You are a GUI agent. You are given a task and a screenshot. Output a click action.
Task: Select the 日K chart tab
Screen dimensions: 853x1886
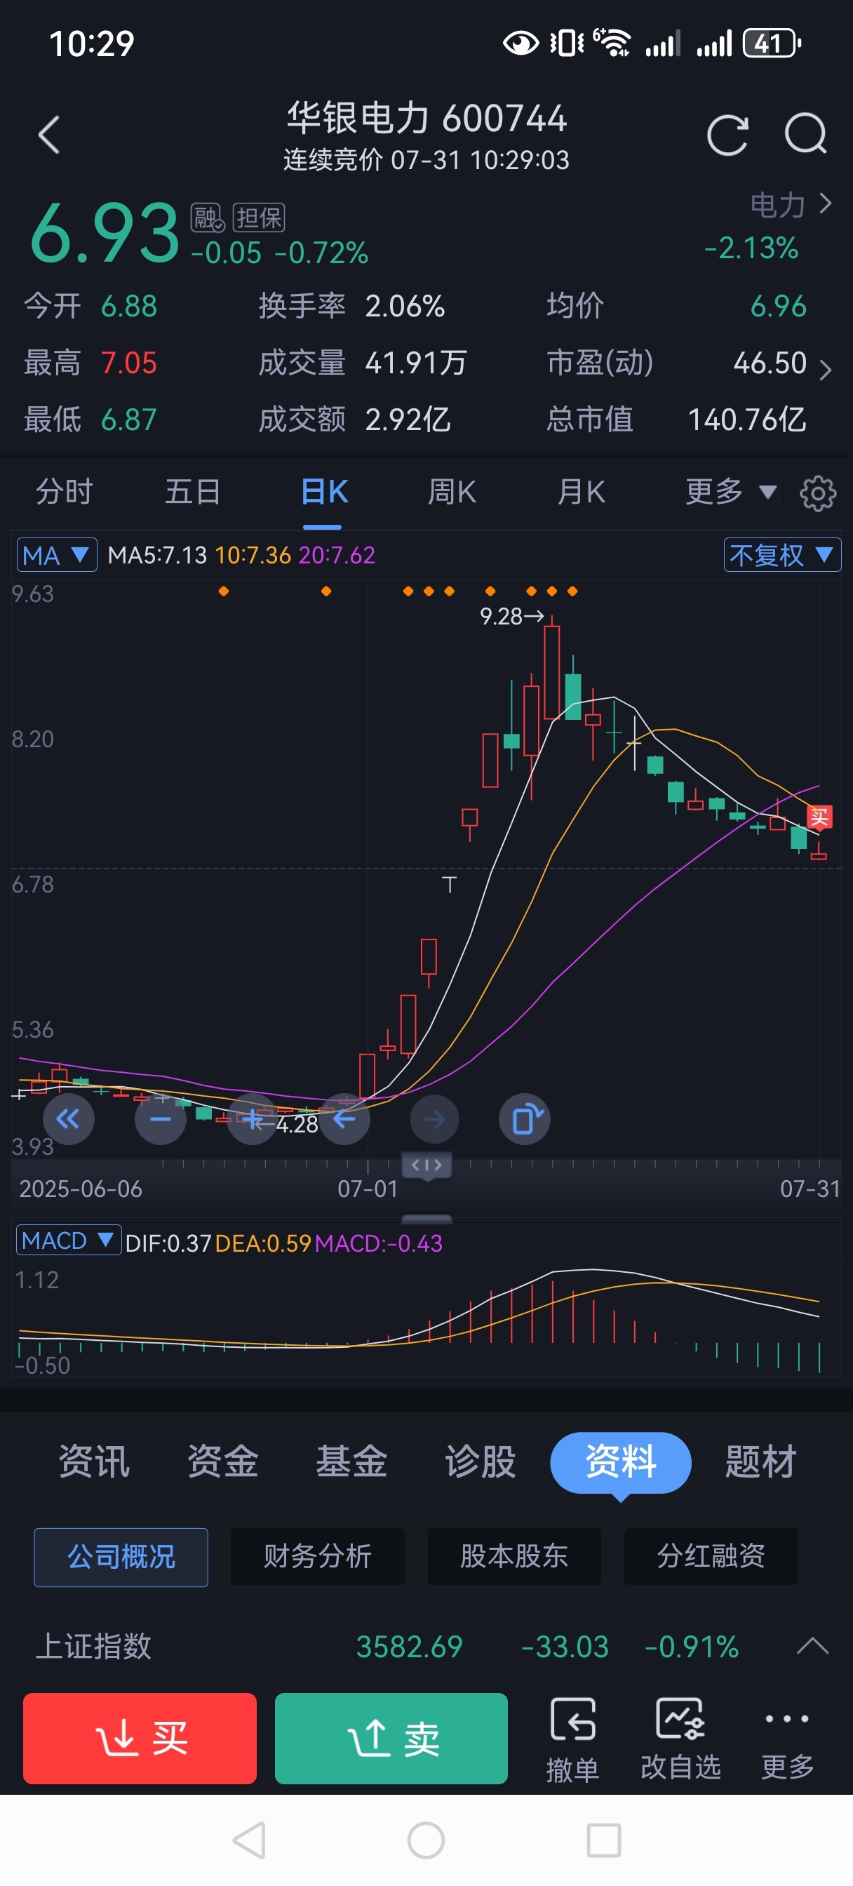(x=323, y=491)
